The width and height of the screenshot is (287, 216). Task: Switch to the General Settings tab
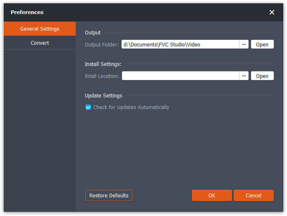[x=40, y=29]
